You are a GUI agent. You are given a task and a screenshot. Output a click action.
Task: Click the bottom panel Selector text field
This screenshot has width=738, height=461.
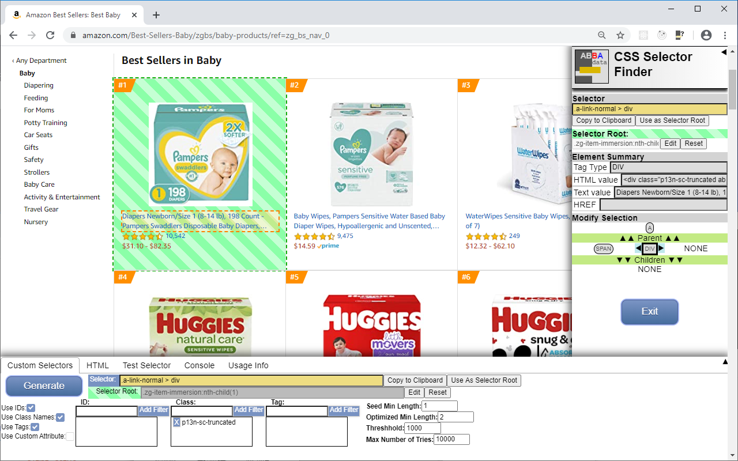(251, 380)
